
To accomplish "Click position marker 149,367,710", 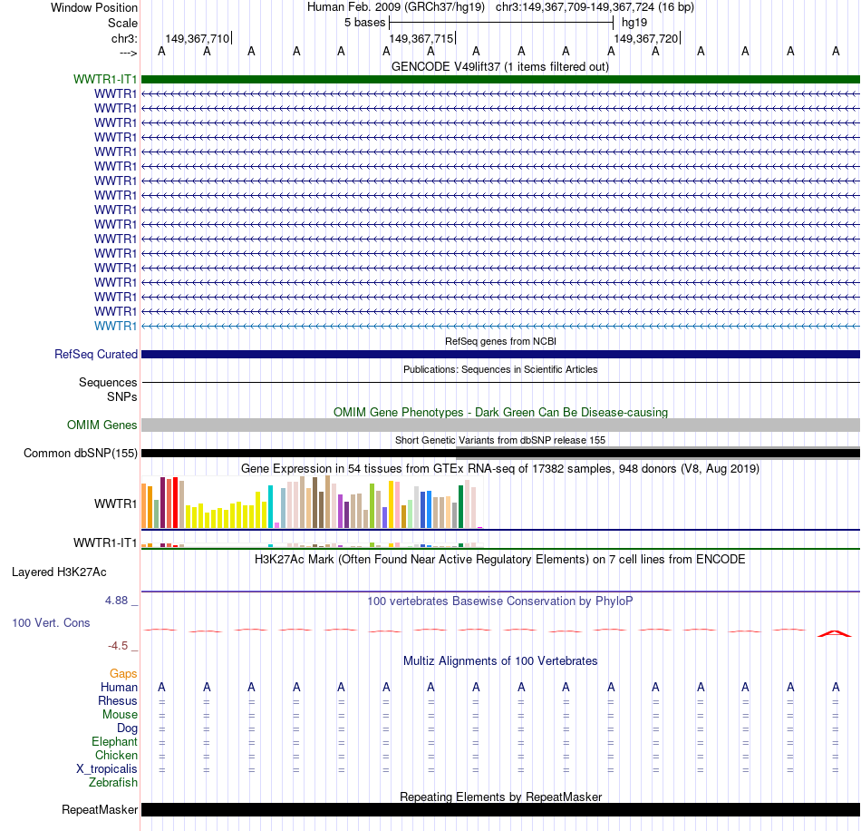I will click(198, 38).
